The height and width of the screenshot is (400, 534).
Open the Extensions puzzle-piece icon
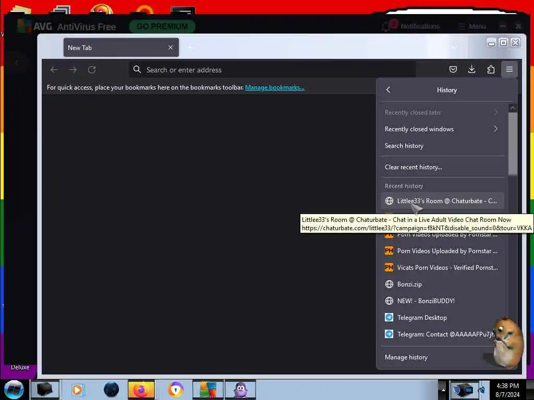coord(491,69)
